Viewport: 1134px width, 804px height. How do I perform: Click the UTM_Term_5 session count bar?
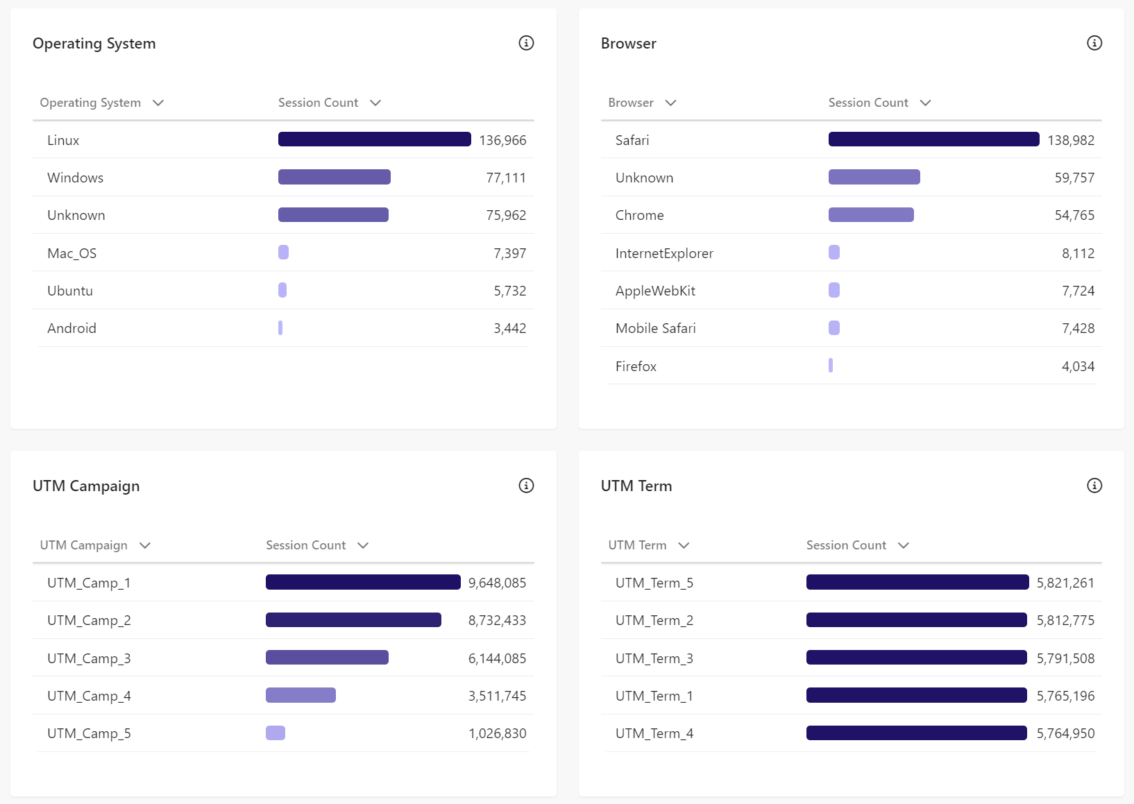pyautogui.click(x=917, y=582)
